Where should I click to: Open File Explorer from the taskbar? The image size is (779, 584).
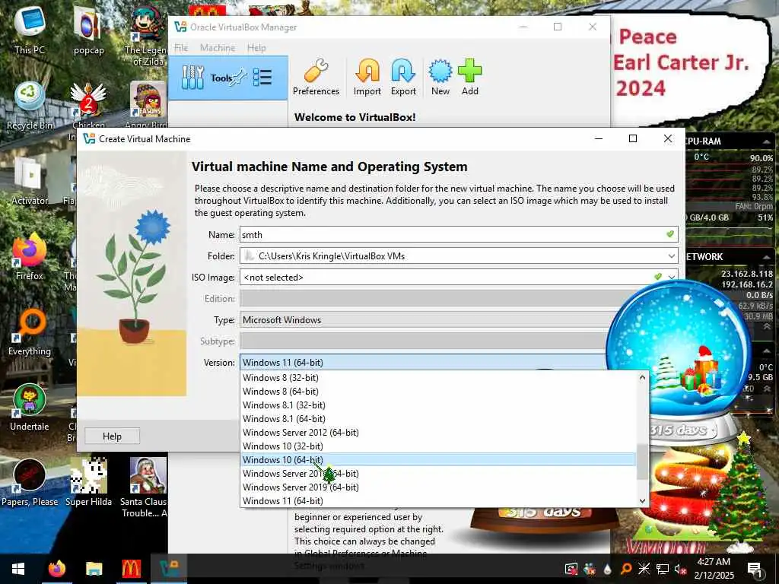94,569
